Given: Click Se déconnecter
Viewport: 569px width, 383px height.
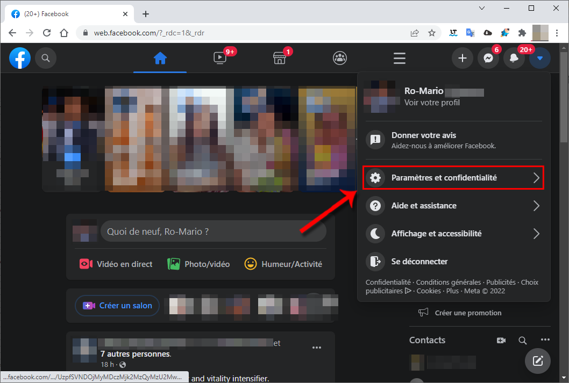Looking at the screenshot, I should pos(453,262).
